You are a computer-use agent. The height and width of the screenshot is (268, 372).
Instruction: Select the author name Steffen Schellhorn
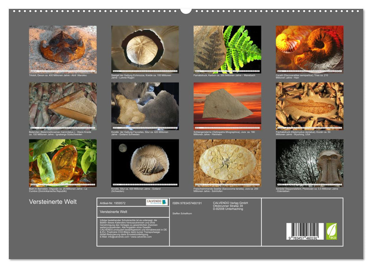(183, 213)
